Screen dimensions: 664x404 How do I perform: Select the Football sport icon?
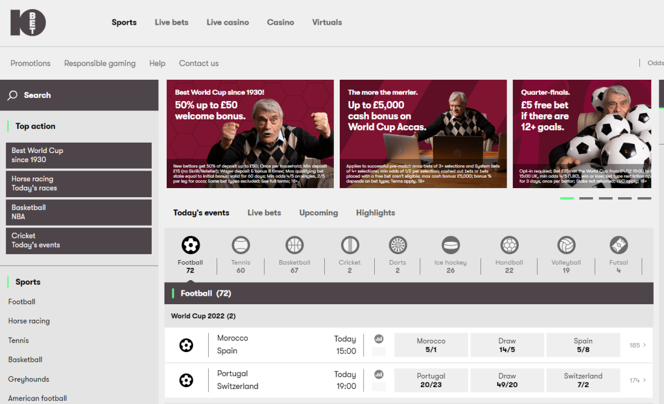coord(191,244)
